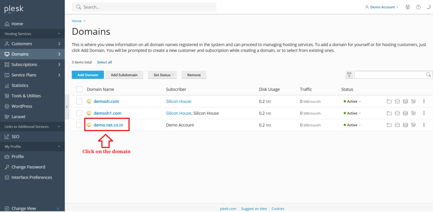Screen dimensions: 433x212
Task: Click the demosh.com domain favicon icon
Action: pyautogui.click(x=89, y=102)
